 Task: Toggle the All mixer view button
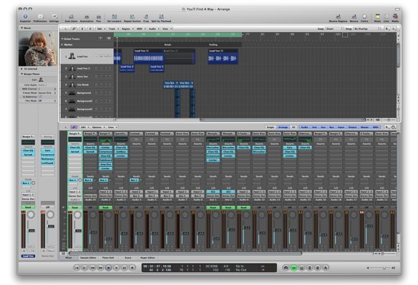click(x=293, y=127)
